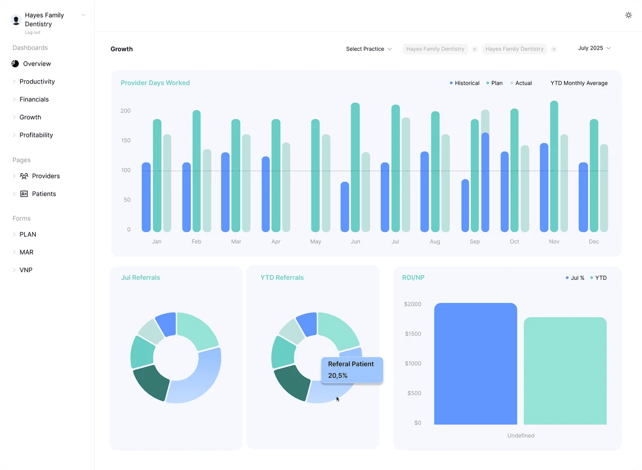Click the Hayes Family Dentistry profile avatar
The image size is (642, 470).
tap(16, 20)
